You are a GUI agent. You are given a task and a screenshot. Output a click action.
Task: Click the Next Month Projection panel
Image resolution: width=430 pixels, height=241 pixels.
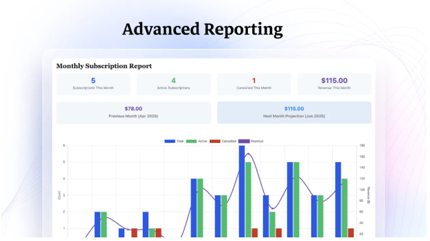[x=294, y=112]
